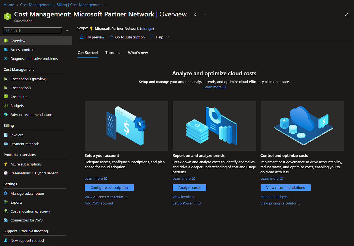This screenshot has width=354, height=246.
Task: Click the Cost Management + Billing breadcrumb
Action: 61,5
